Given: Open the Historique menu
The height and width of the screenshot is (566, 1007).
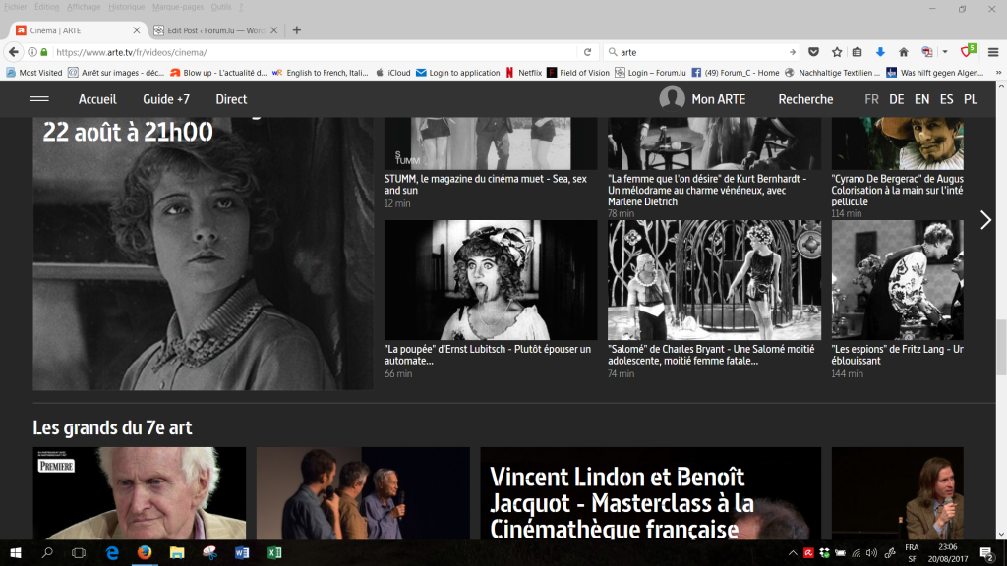Looking at the screenshot, I should point(127,7).
